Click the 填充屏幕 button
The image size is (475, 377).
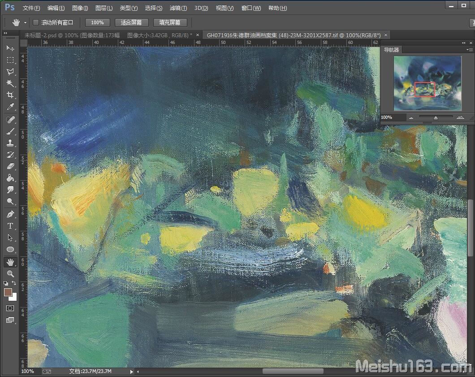point(170,22)
